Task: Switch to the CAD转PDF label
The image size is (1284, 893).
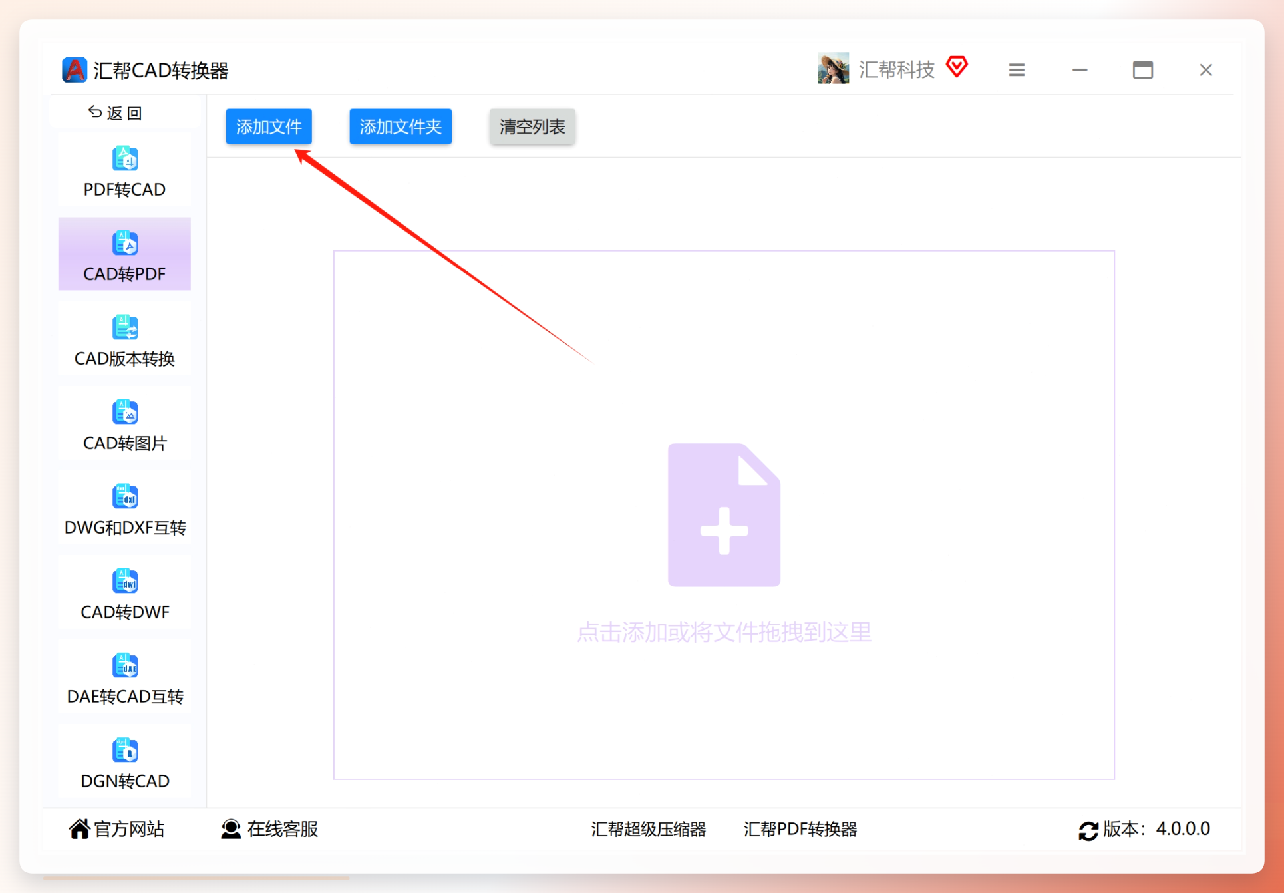Action: pyautogui.click(x=124, y=274)
